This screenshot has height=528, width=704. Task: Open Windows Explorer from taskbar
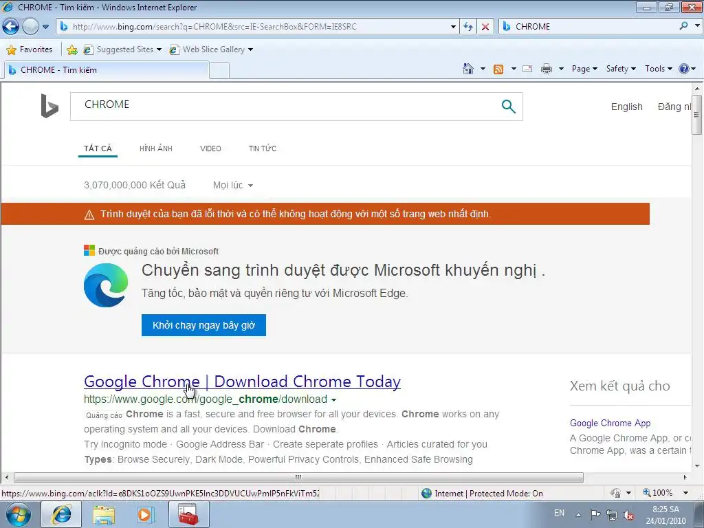point(103,514)
